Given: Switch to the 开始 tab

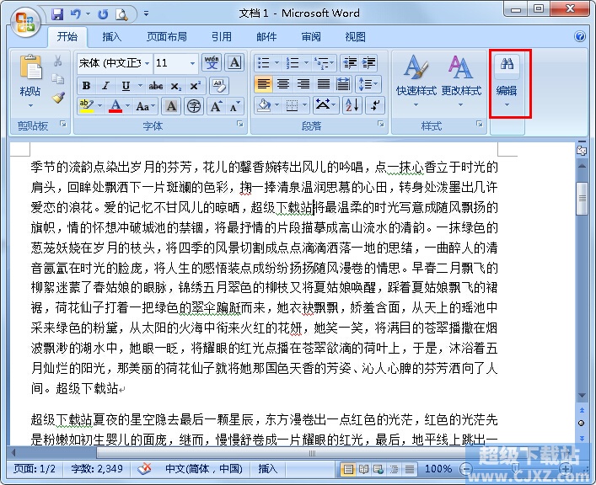Looking at the screenshot, I should pyautogui.click(x=67, y=37).
